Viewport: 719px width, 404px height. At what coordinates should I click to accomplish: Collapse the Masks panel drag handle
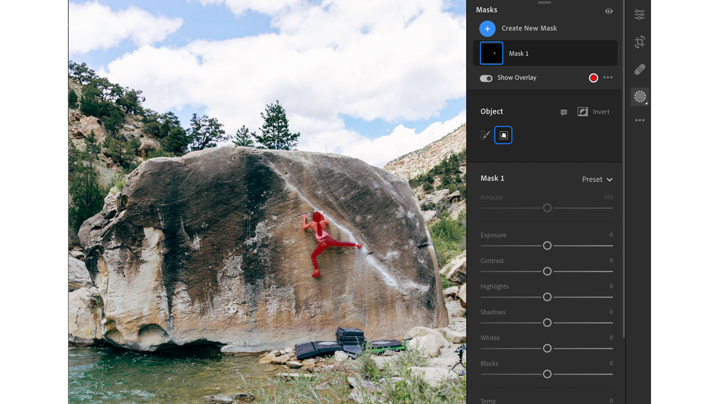pos(544,2)
